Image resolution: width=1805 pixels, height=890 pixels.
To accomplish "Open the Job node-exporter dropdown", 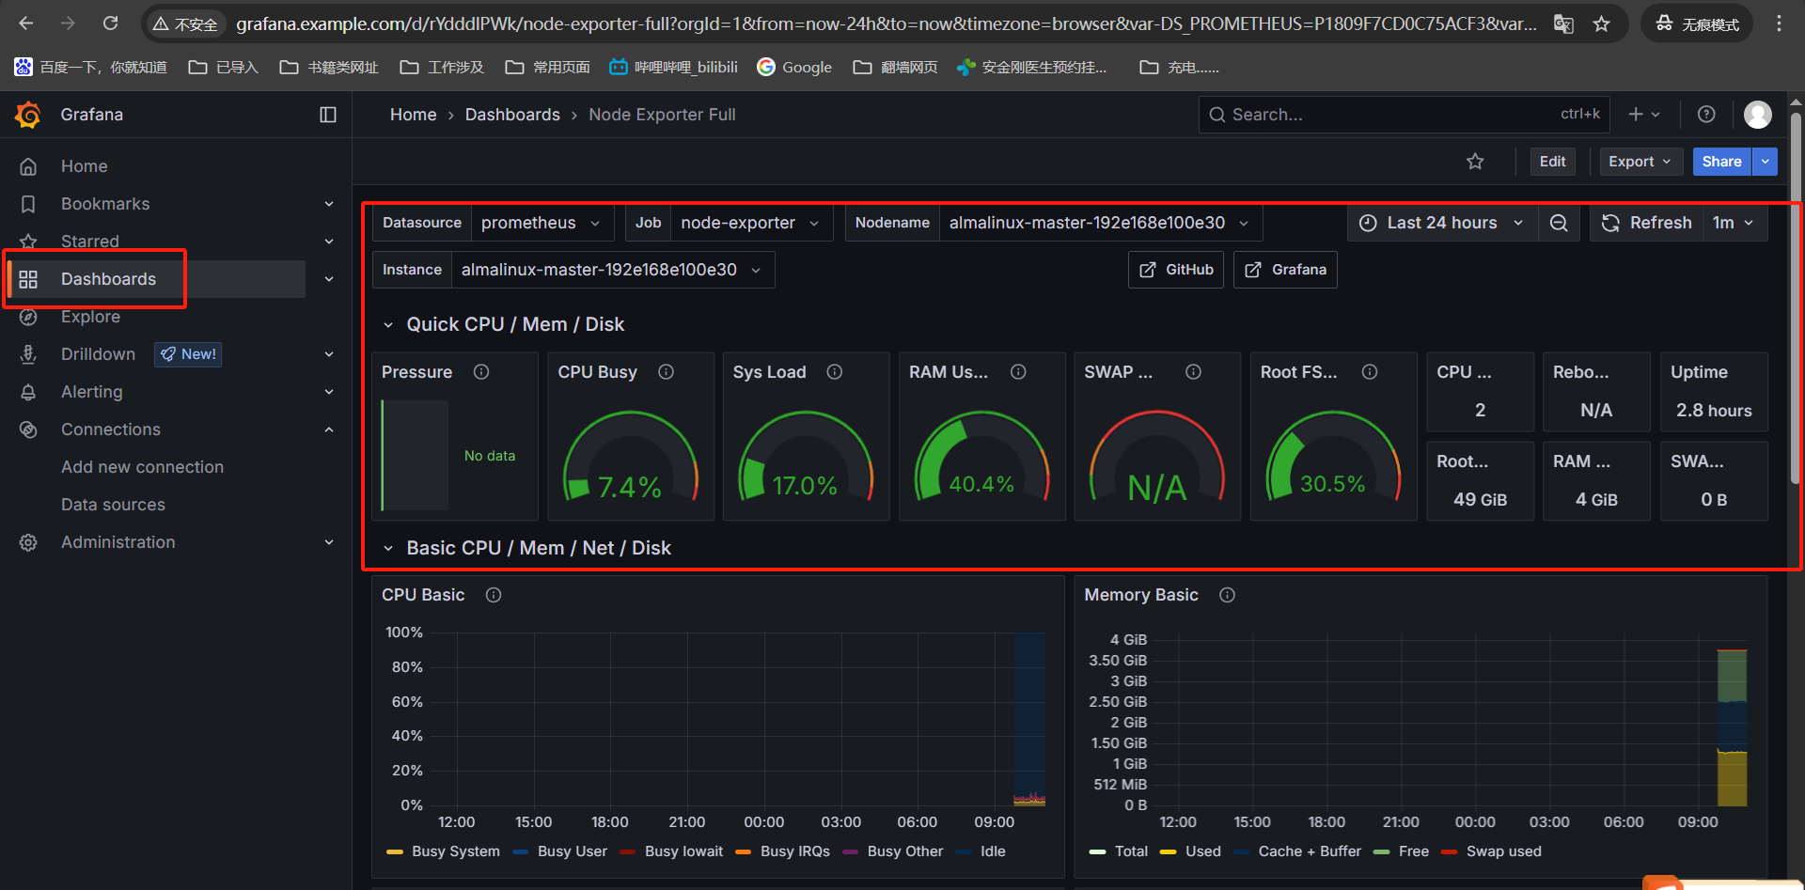I will 751,223.
